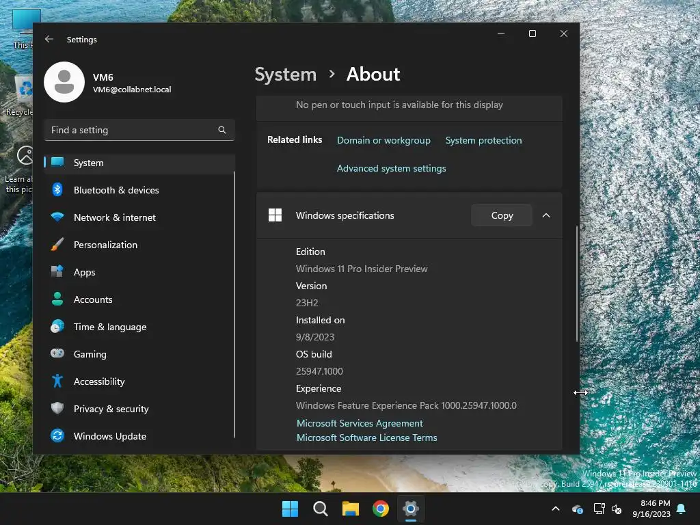This screenshot has height=525, width=700.
Task: Click Learn about this picture desktop icon
Action: pyautogui.click(x=20, y=170)
